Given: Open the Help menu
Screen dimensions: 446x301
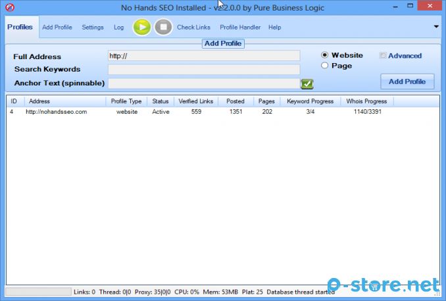Looking at the screenshot, I should 274,28.
